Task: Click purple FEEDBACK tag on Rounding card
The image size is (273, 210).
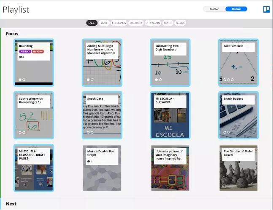Action: (x=25, y=51)
